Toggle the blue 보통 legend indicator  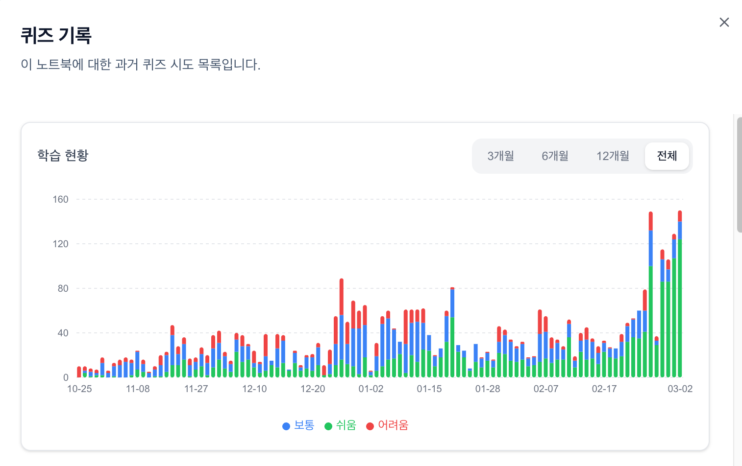[286, 425]
